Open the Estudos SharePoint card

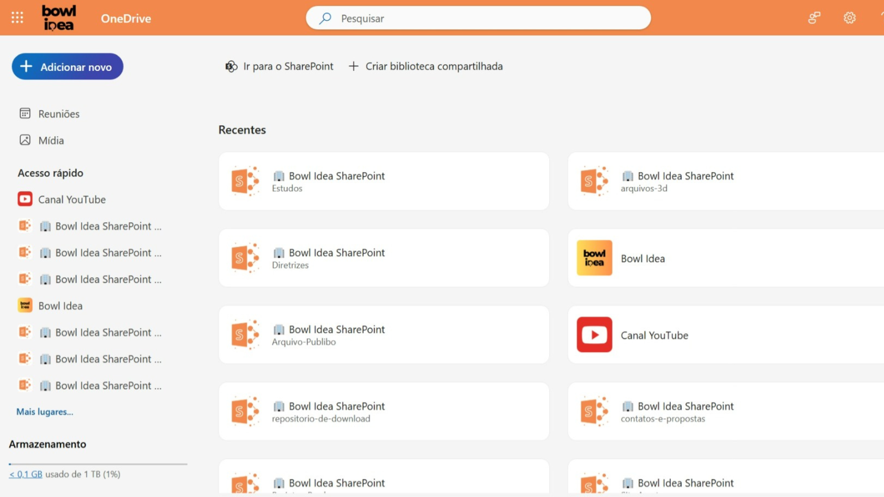click(x=384, y=181)
